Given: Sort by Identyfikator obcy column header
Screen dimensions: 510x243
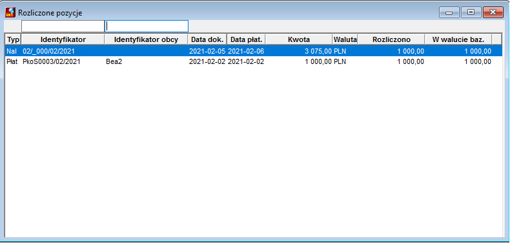Looking at the screenshot, I should (x=146, y=39).
